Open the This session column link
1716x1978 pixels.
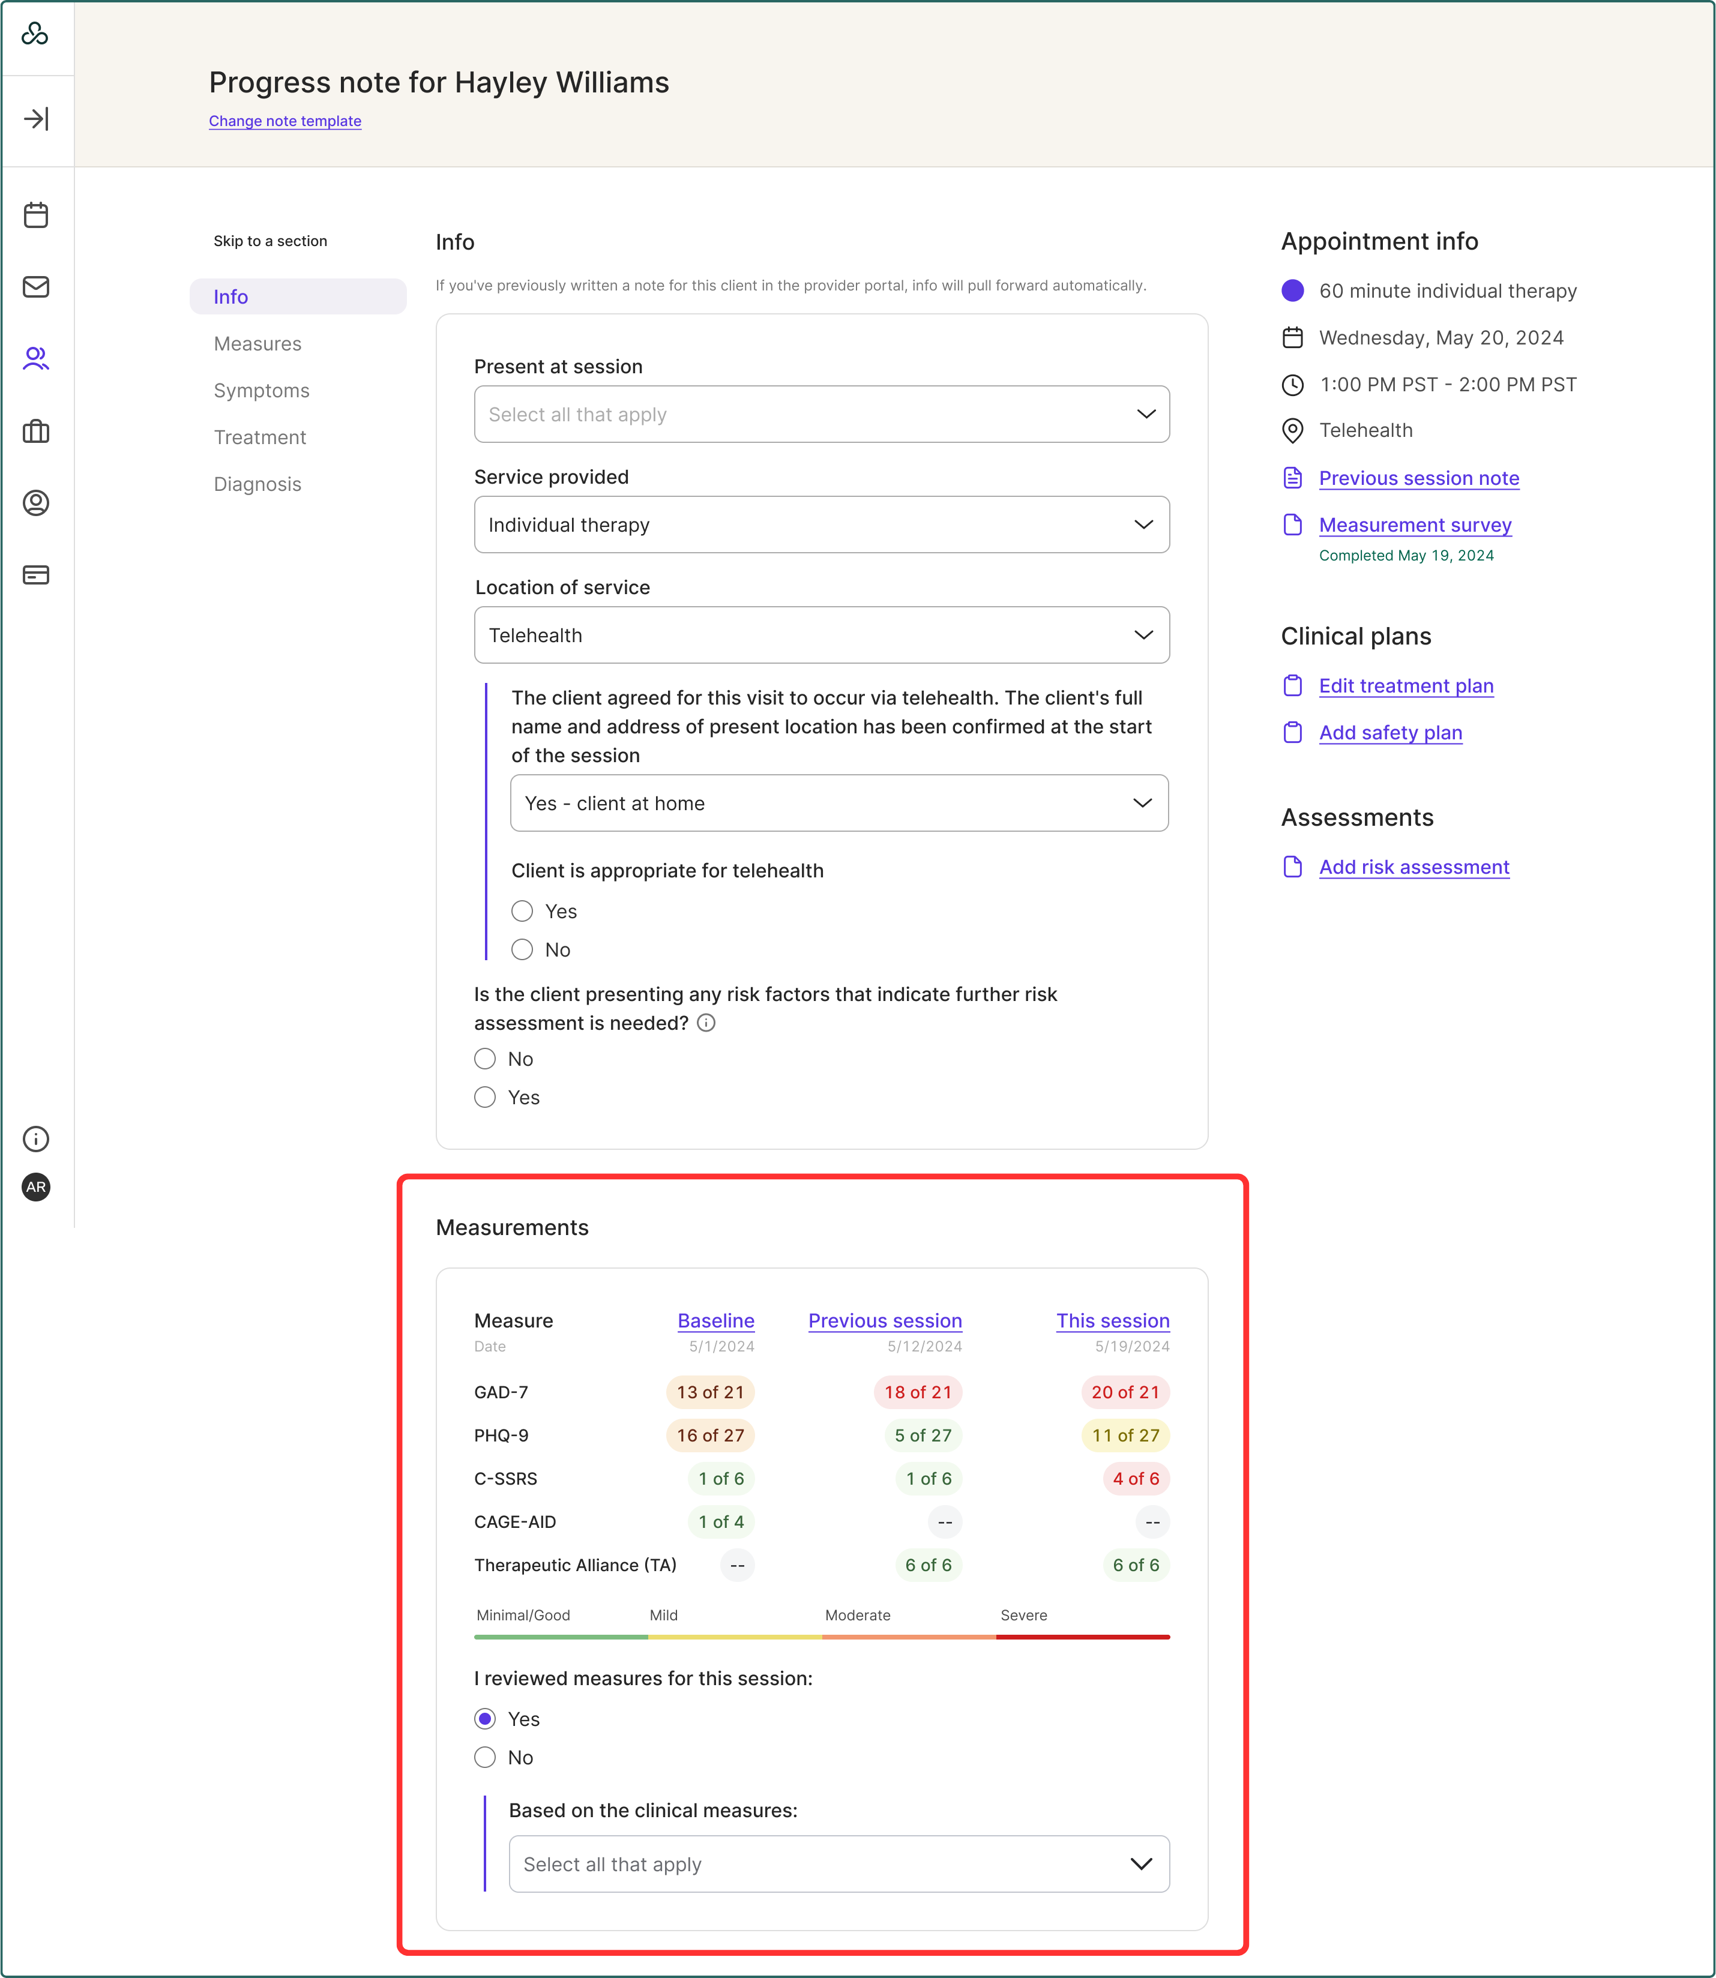(x=1113, y=1320)
